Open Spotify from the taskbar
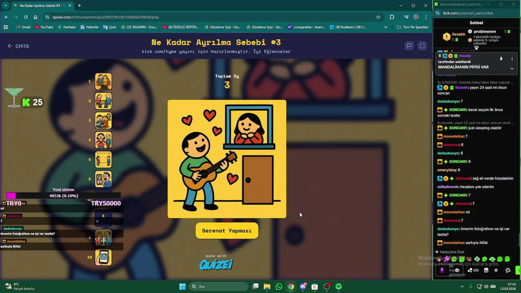The image size is (521, 293). pos(339,286)
